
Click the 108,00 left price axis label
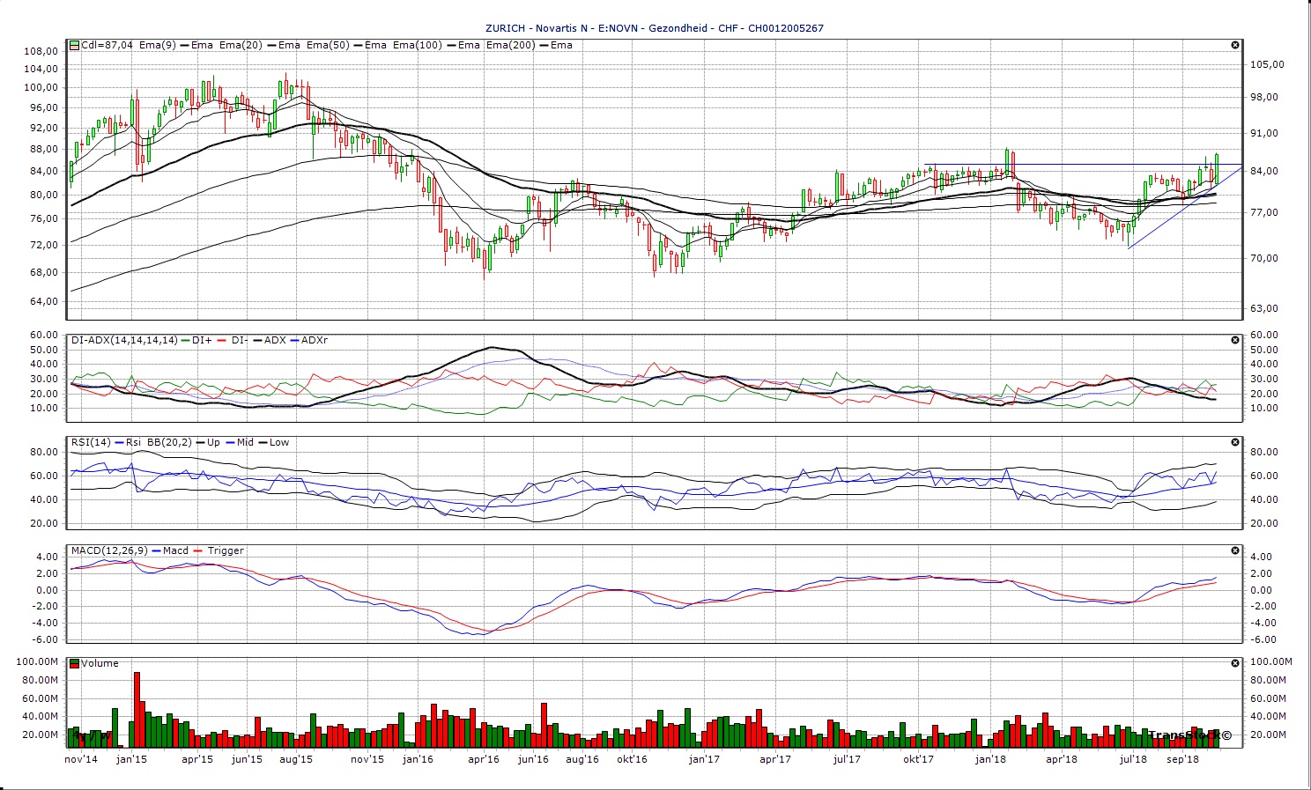coord(41,51)
